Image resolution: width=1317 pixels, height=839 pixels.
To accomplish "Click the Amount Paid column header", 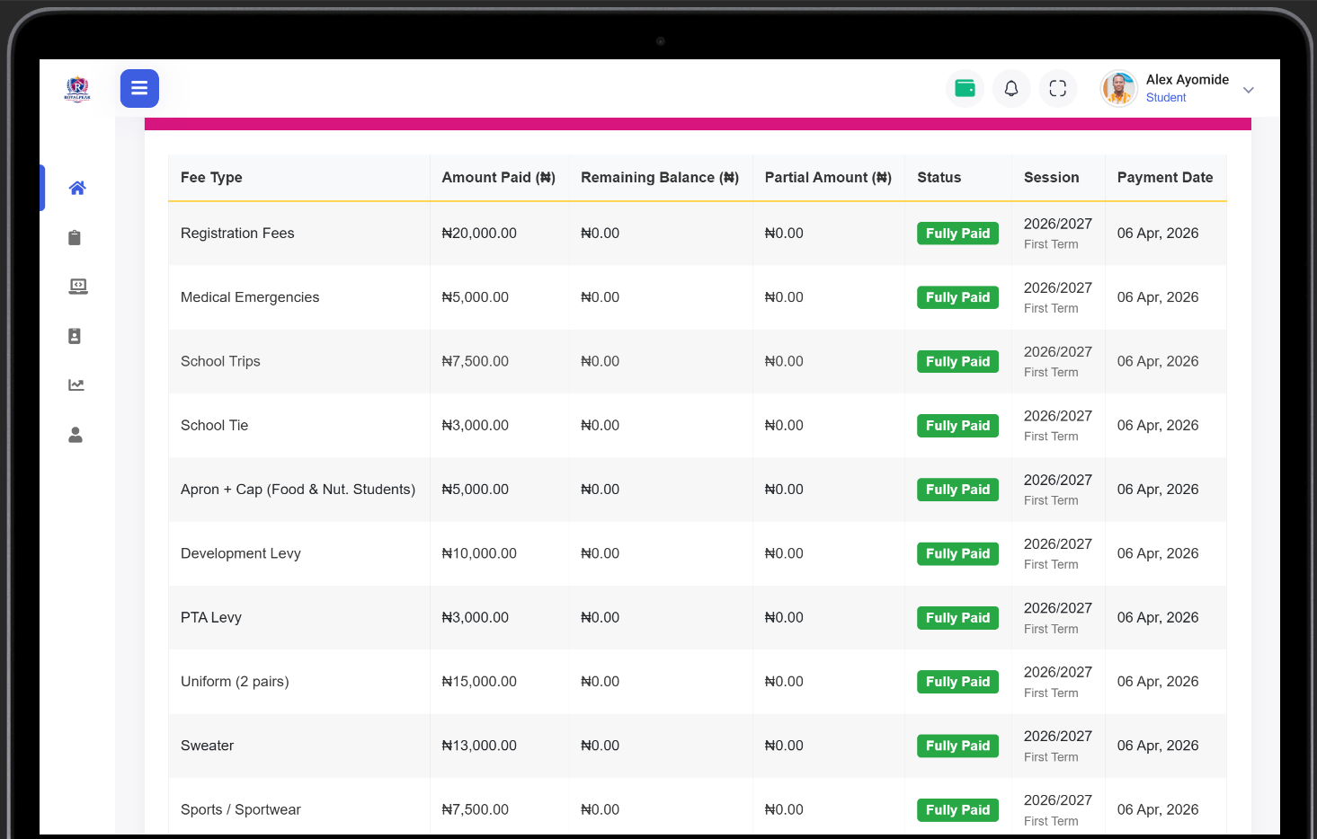I will point(498,177).
